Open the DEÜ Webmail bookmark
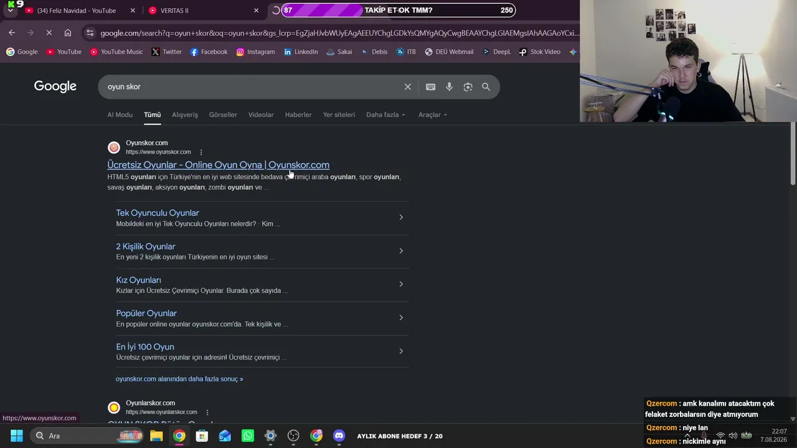 click(449, 52)
